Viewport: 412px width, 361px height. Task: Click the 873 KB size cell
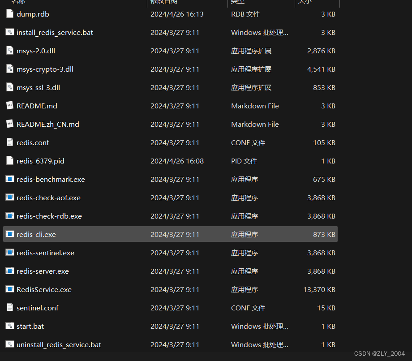point(324,234)
